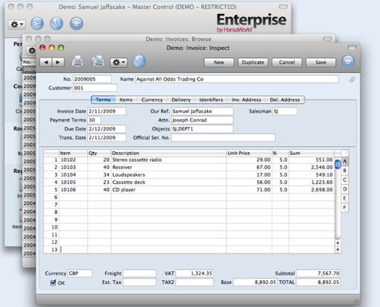The height and width of the screenshot is (307, 380).
Task: Click the blue key icon in Master Control
Action: [x=37, y=24]
